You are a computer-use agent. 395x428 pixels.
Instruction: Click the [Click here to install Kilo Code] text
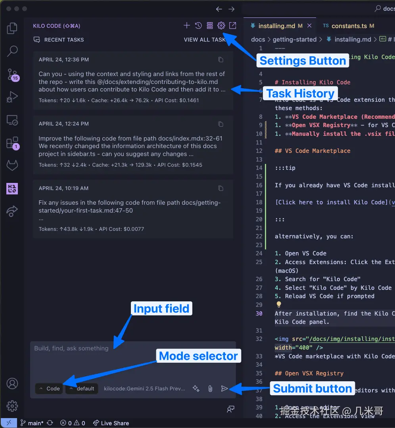pyautogui.click(x=332, y=202)
